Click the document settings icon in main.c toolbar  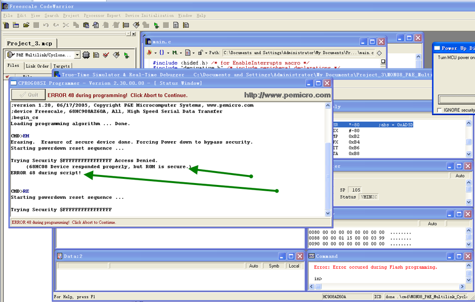pyautogui.click(x=188, y=53)
